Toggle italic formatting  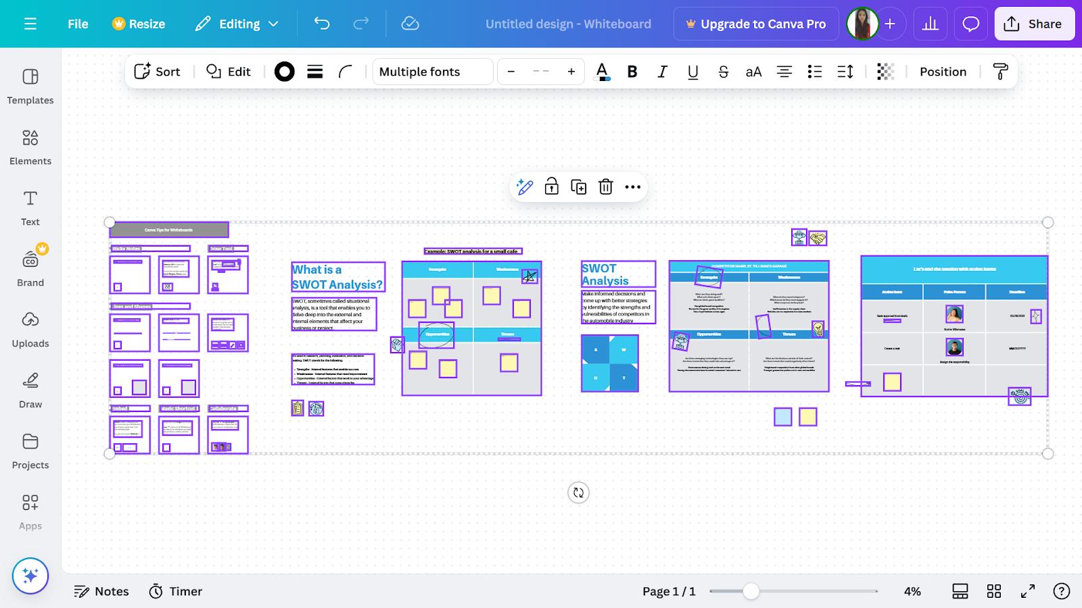(663, 72)
